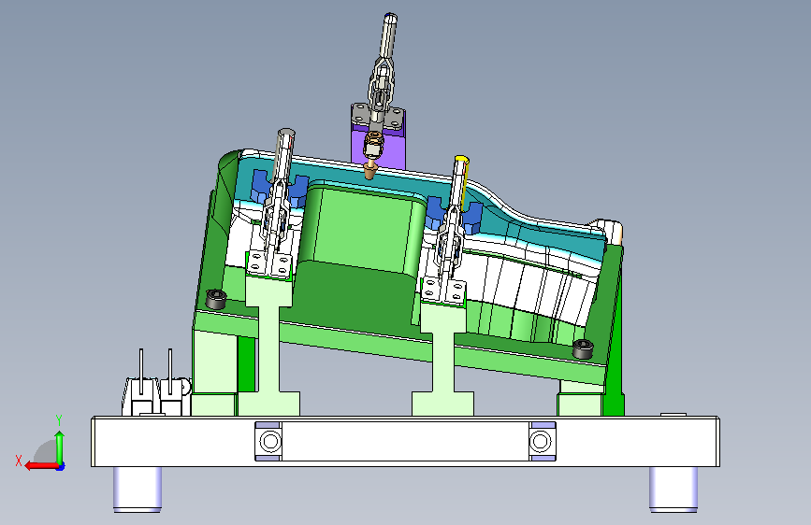
Task: Select the orange clamp tip under top clamp
Action: click(369, 170)
